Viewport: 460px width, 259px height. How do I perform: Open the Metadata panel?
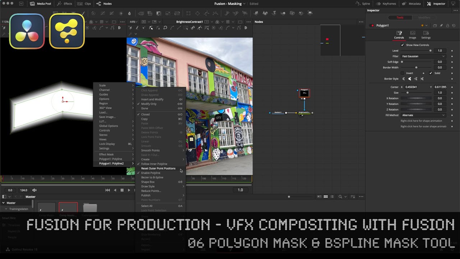click(411, 4)
